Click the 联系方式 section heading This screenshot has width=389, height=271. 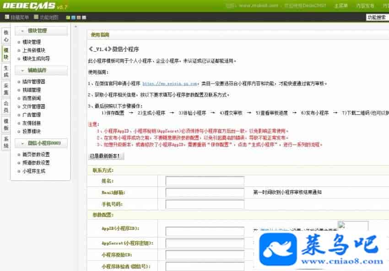point(103,170)
